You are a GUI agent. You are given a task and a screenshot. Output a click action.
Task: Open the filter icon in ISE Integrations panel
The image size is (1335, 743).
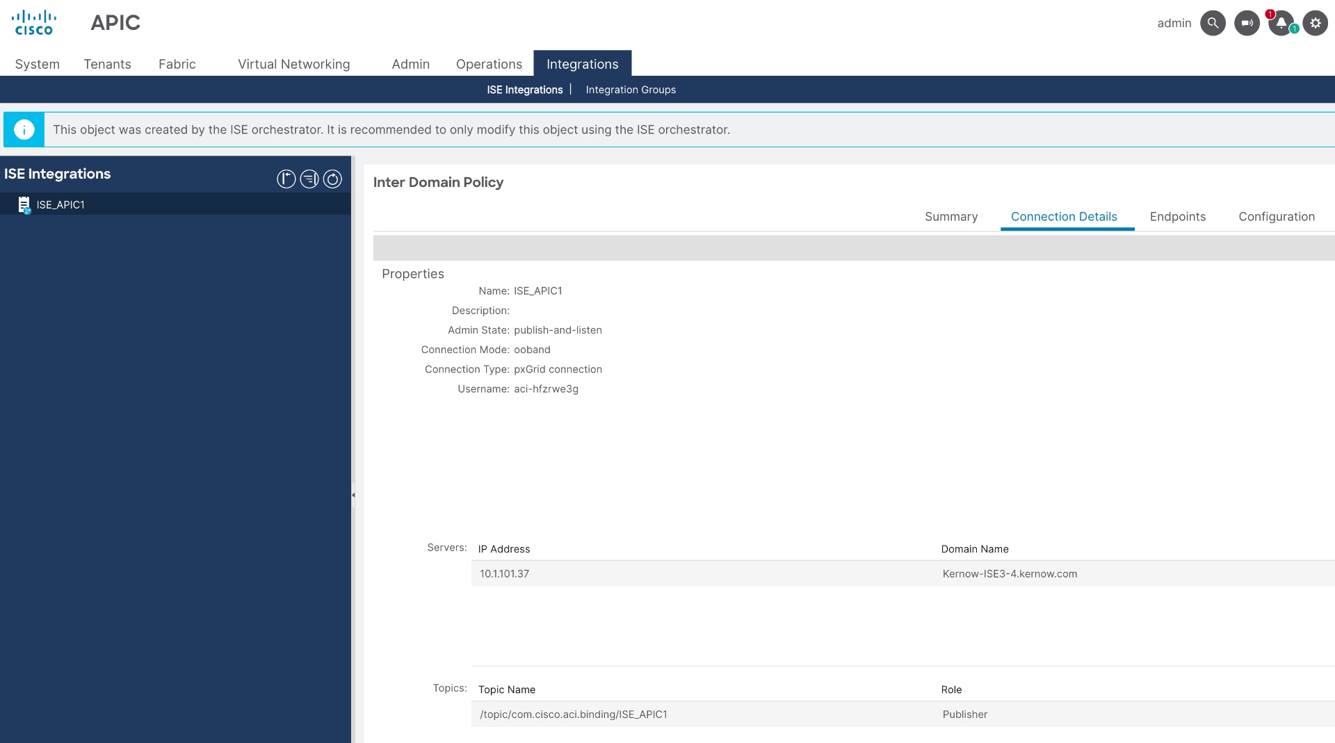(x=309, y=179)
